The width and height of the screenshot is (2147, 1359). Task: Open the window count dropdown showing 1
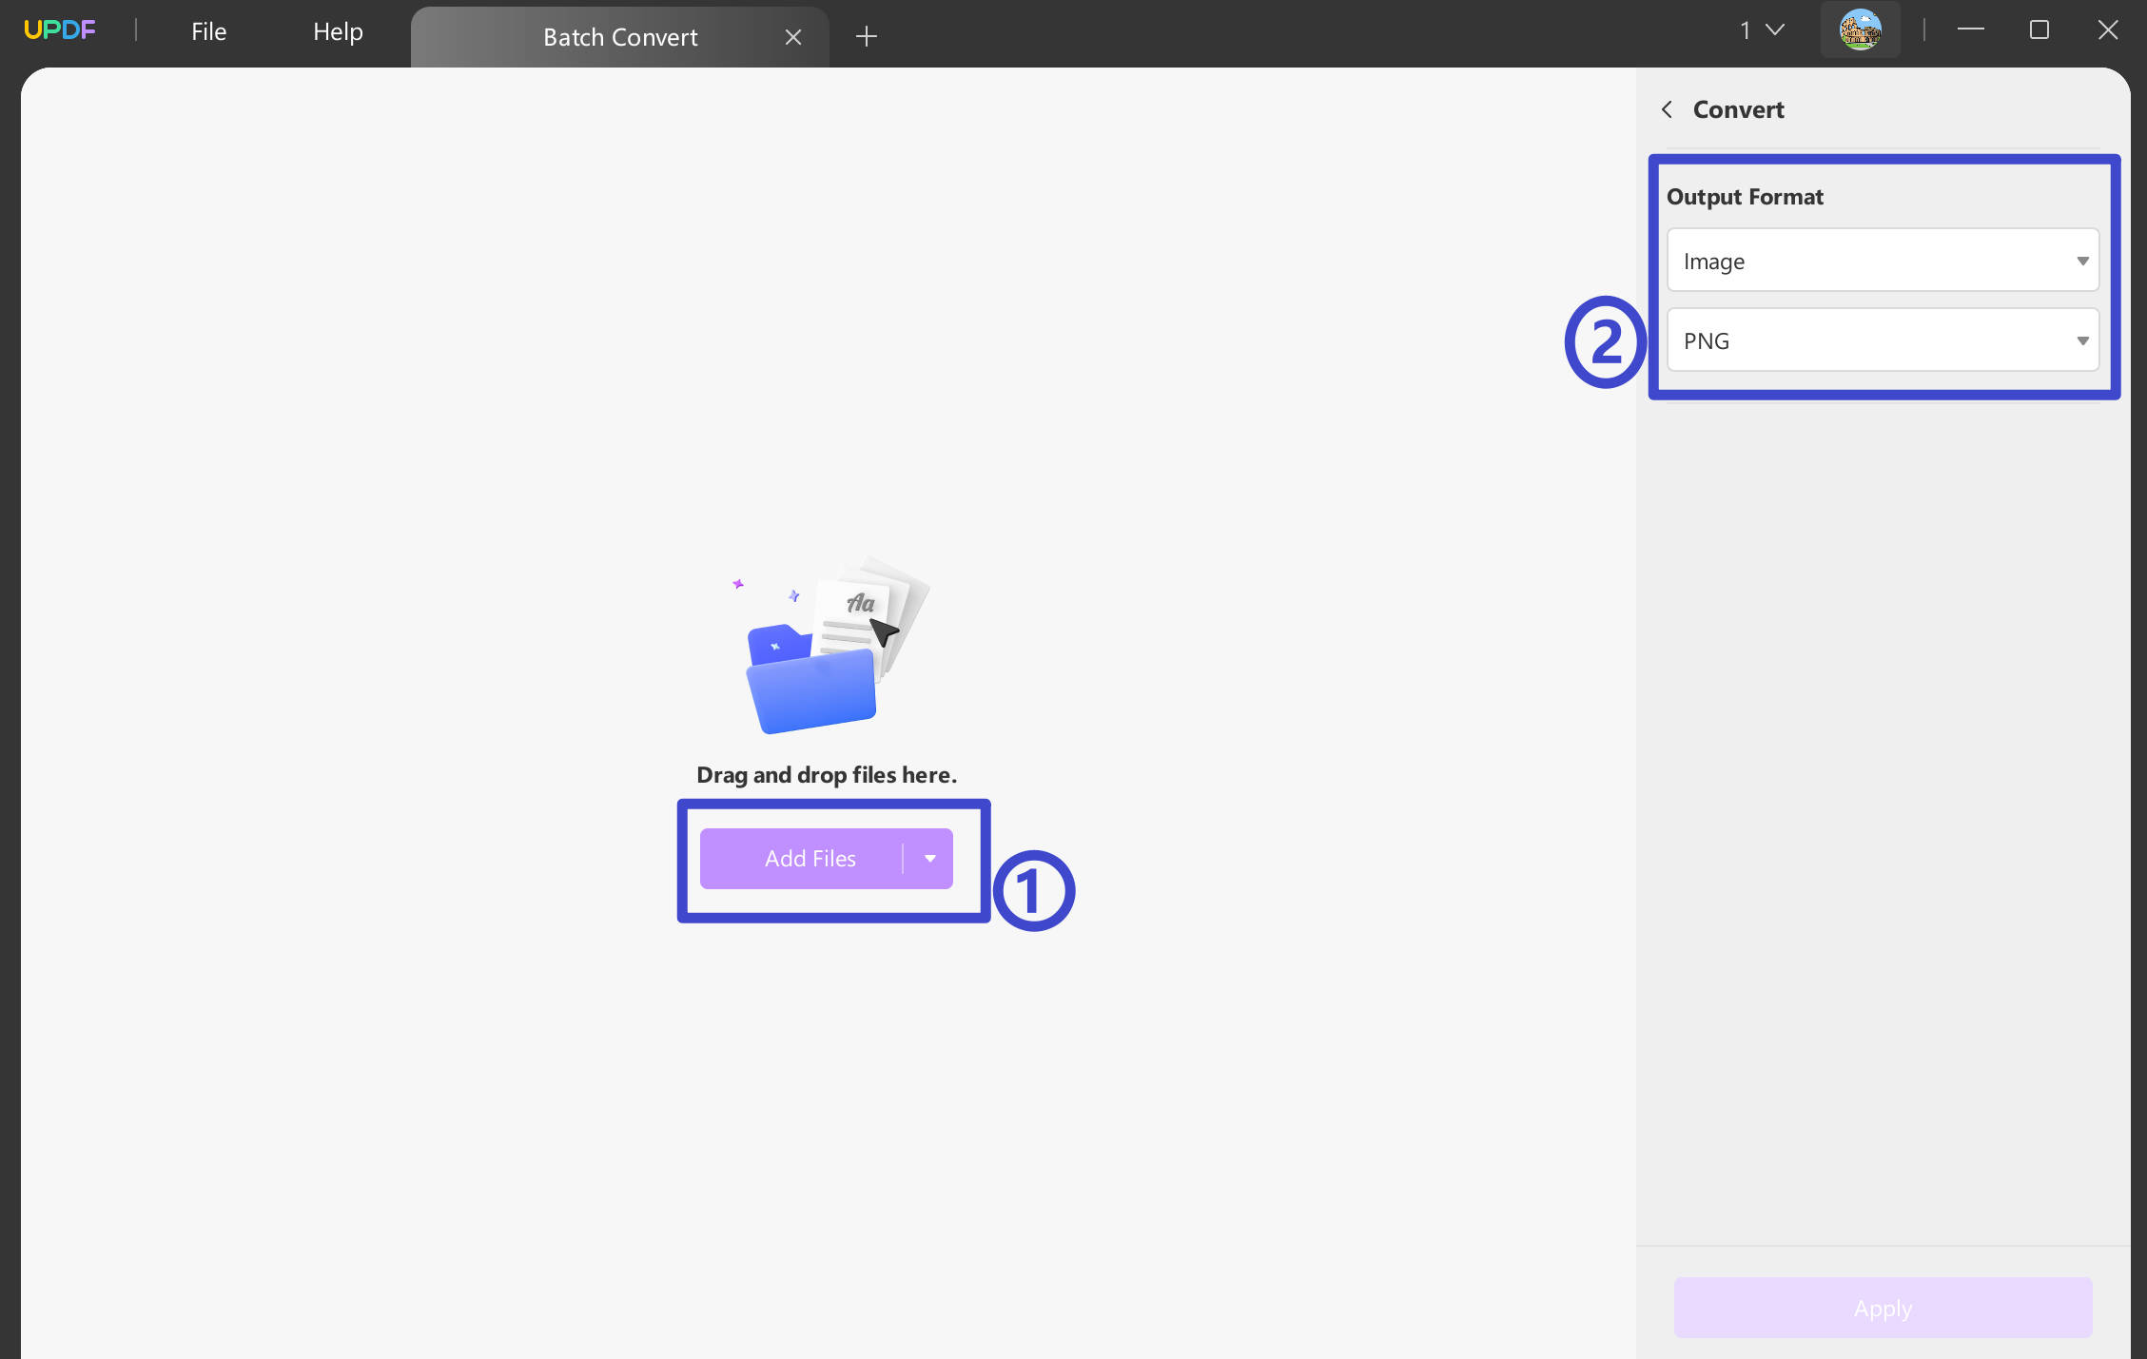[1759, 29]
